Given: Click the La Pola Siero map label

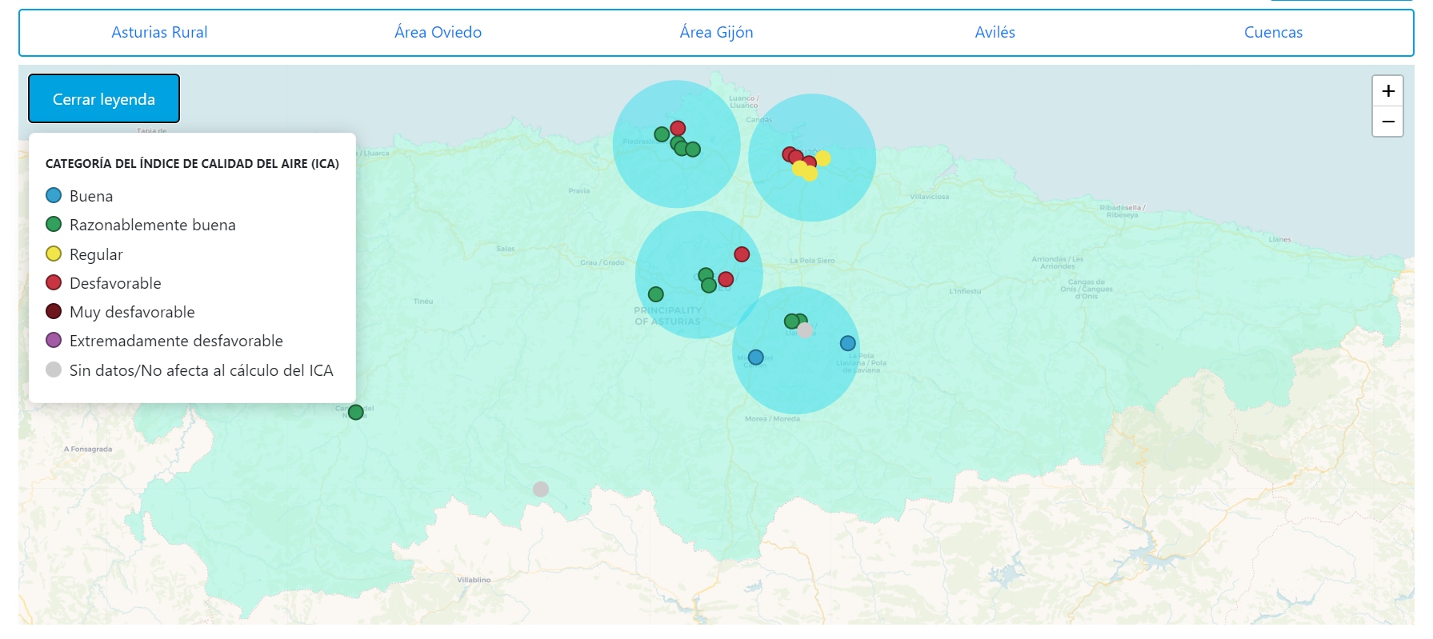Looking at the screenshot, I should pyautogui.click(x=812, y=261).
